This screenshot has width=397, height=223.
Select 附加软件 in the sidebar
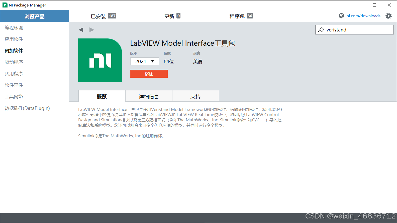(14, 51)
